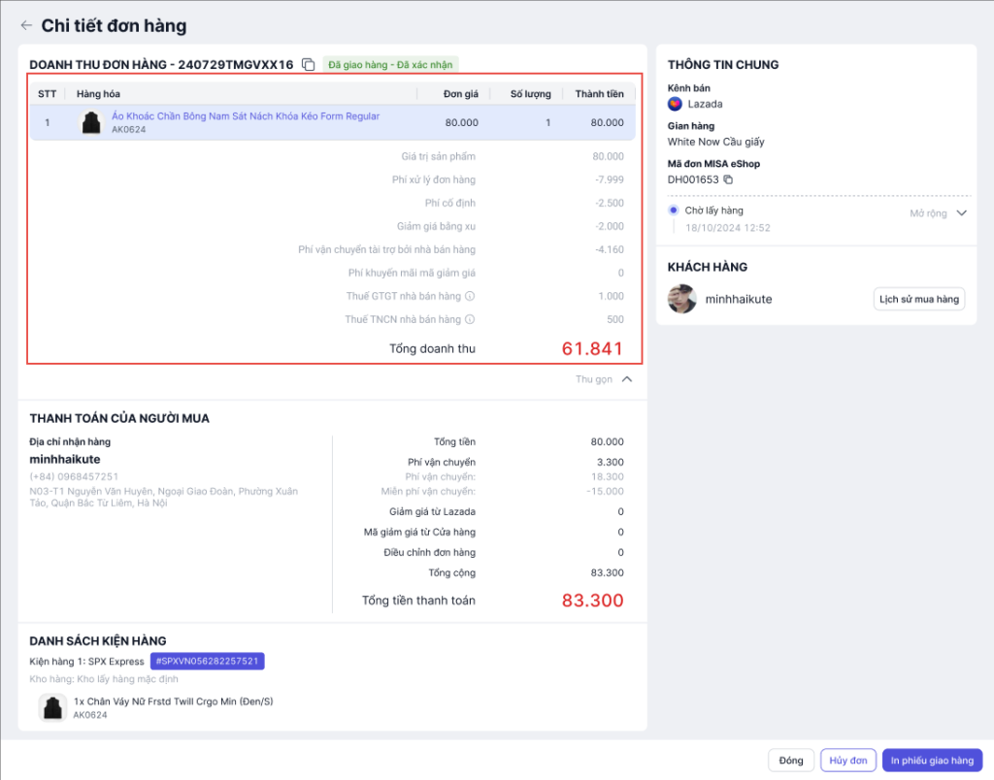Click minhhaikute customer avatar
994x780 pixels.
[x=682, y=299]
